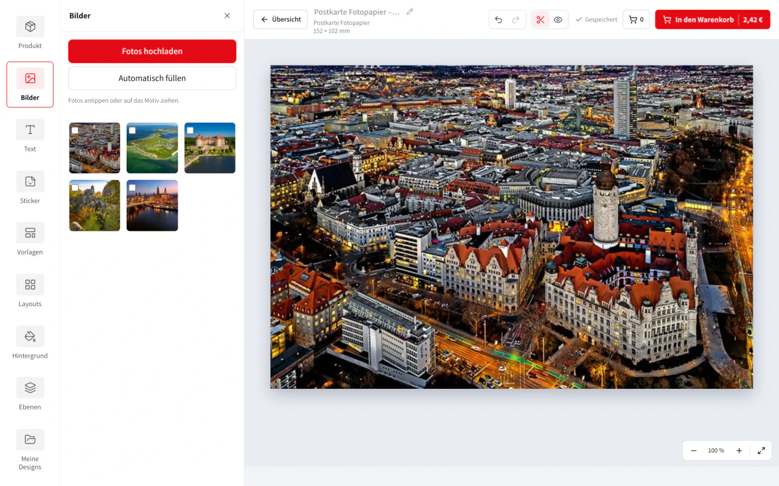The height and width of the screenshot is (486, 779).
Task: Select the postcard photo on canvas
Action: pos(511,227)
